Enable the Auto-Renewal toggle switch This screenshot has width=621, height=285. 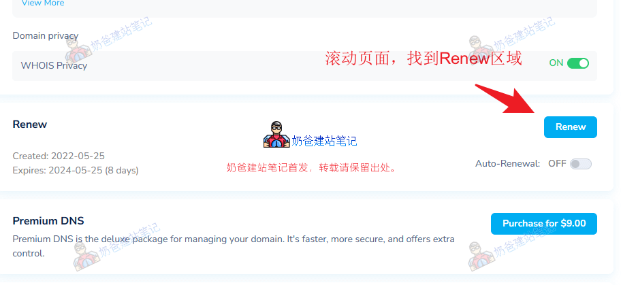(x=581, y=164)
